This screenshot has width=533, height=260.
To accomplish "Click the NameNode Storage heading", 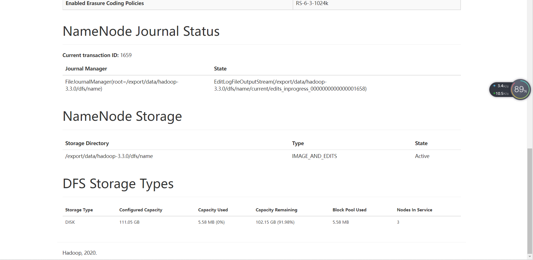I will tap(122, 116).
